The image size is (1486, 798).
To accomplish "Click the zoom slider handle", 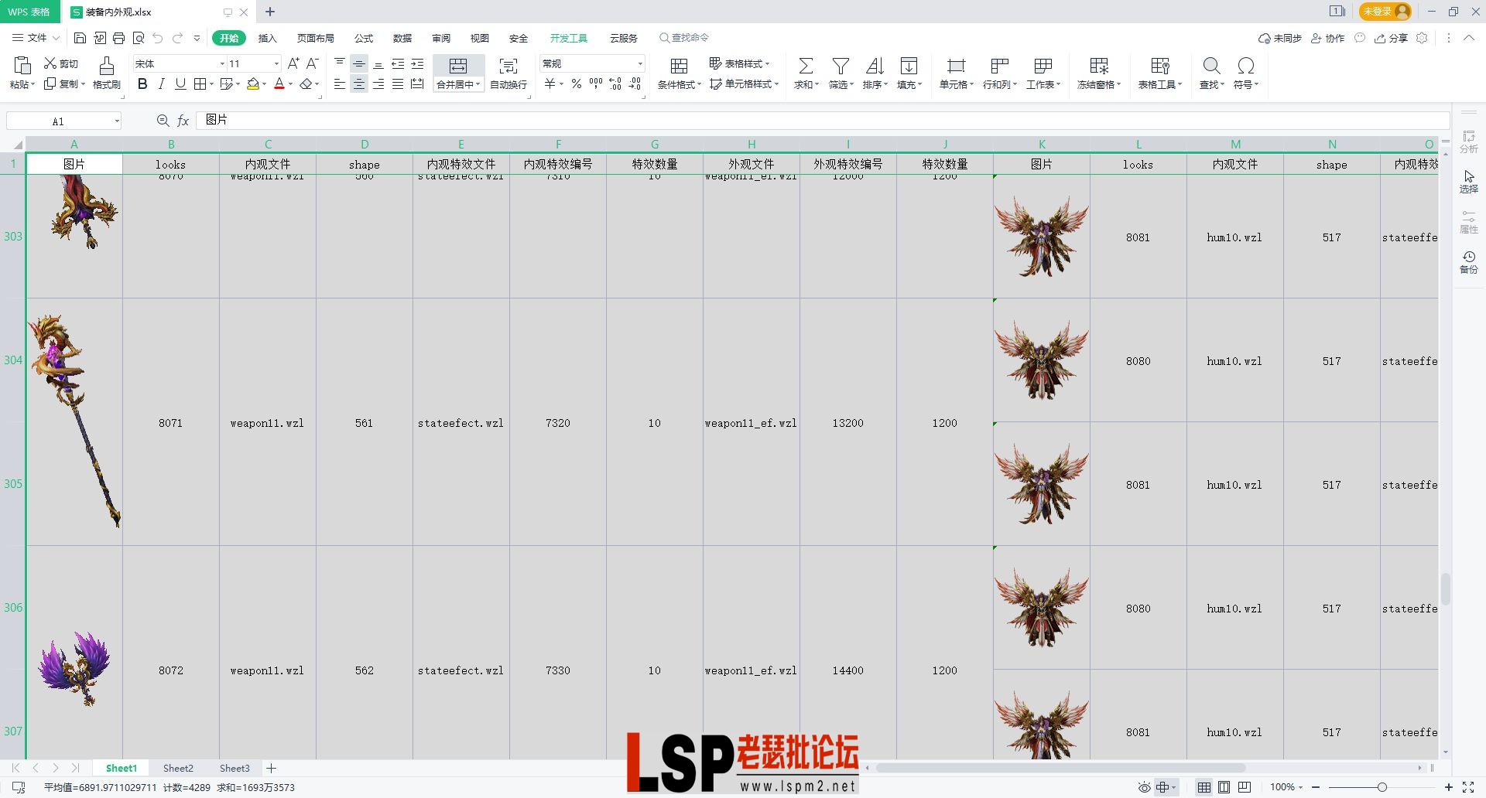I will point(1382,787).
